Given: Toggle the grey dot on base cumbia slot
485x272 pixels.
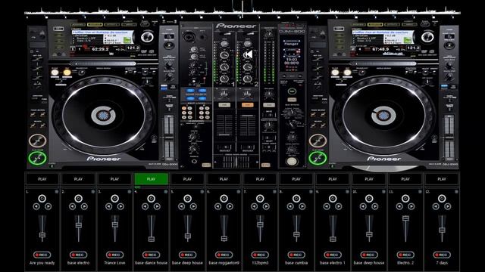Looking at the screenshot, I should point(311,192).
